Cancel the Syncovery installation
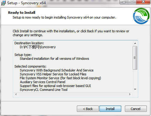 click(x=136, y=109)
